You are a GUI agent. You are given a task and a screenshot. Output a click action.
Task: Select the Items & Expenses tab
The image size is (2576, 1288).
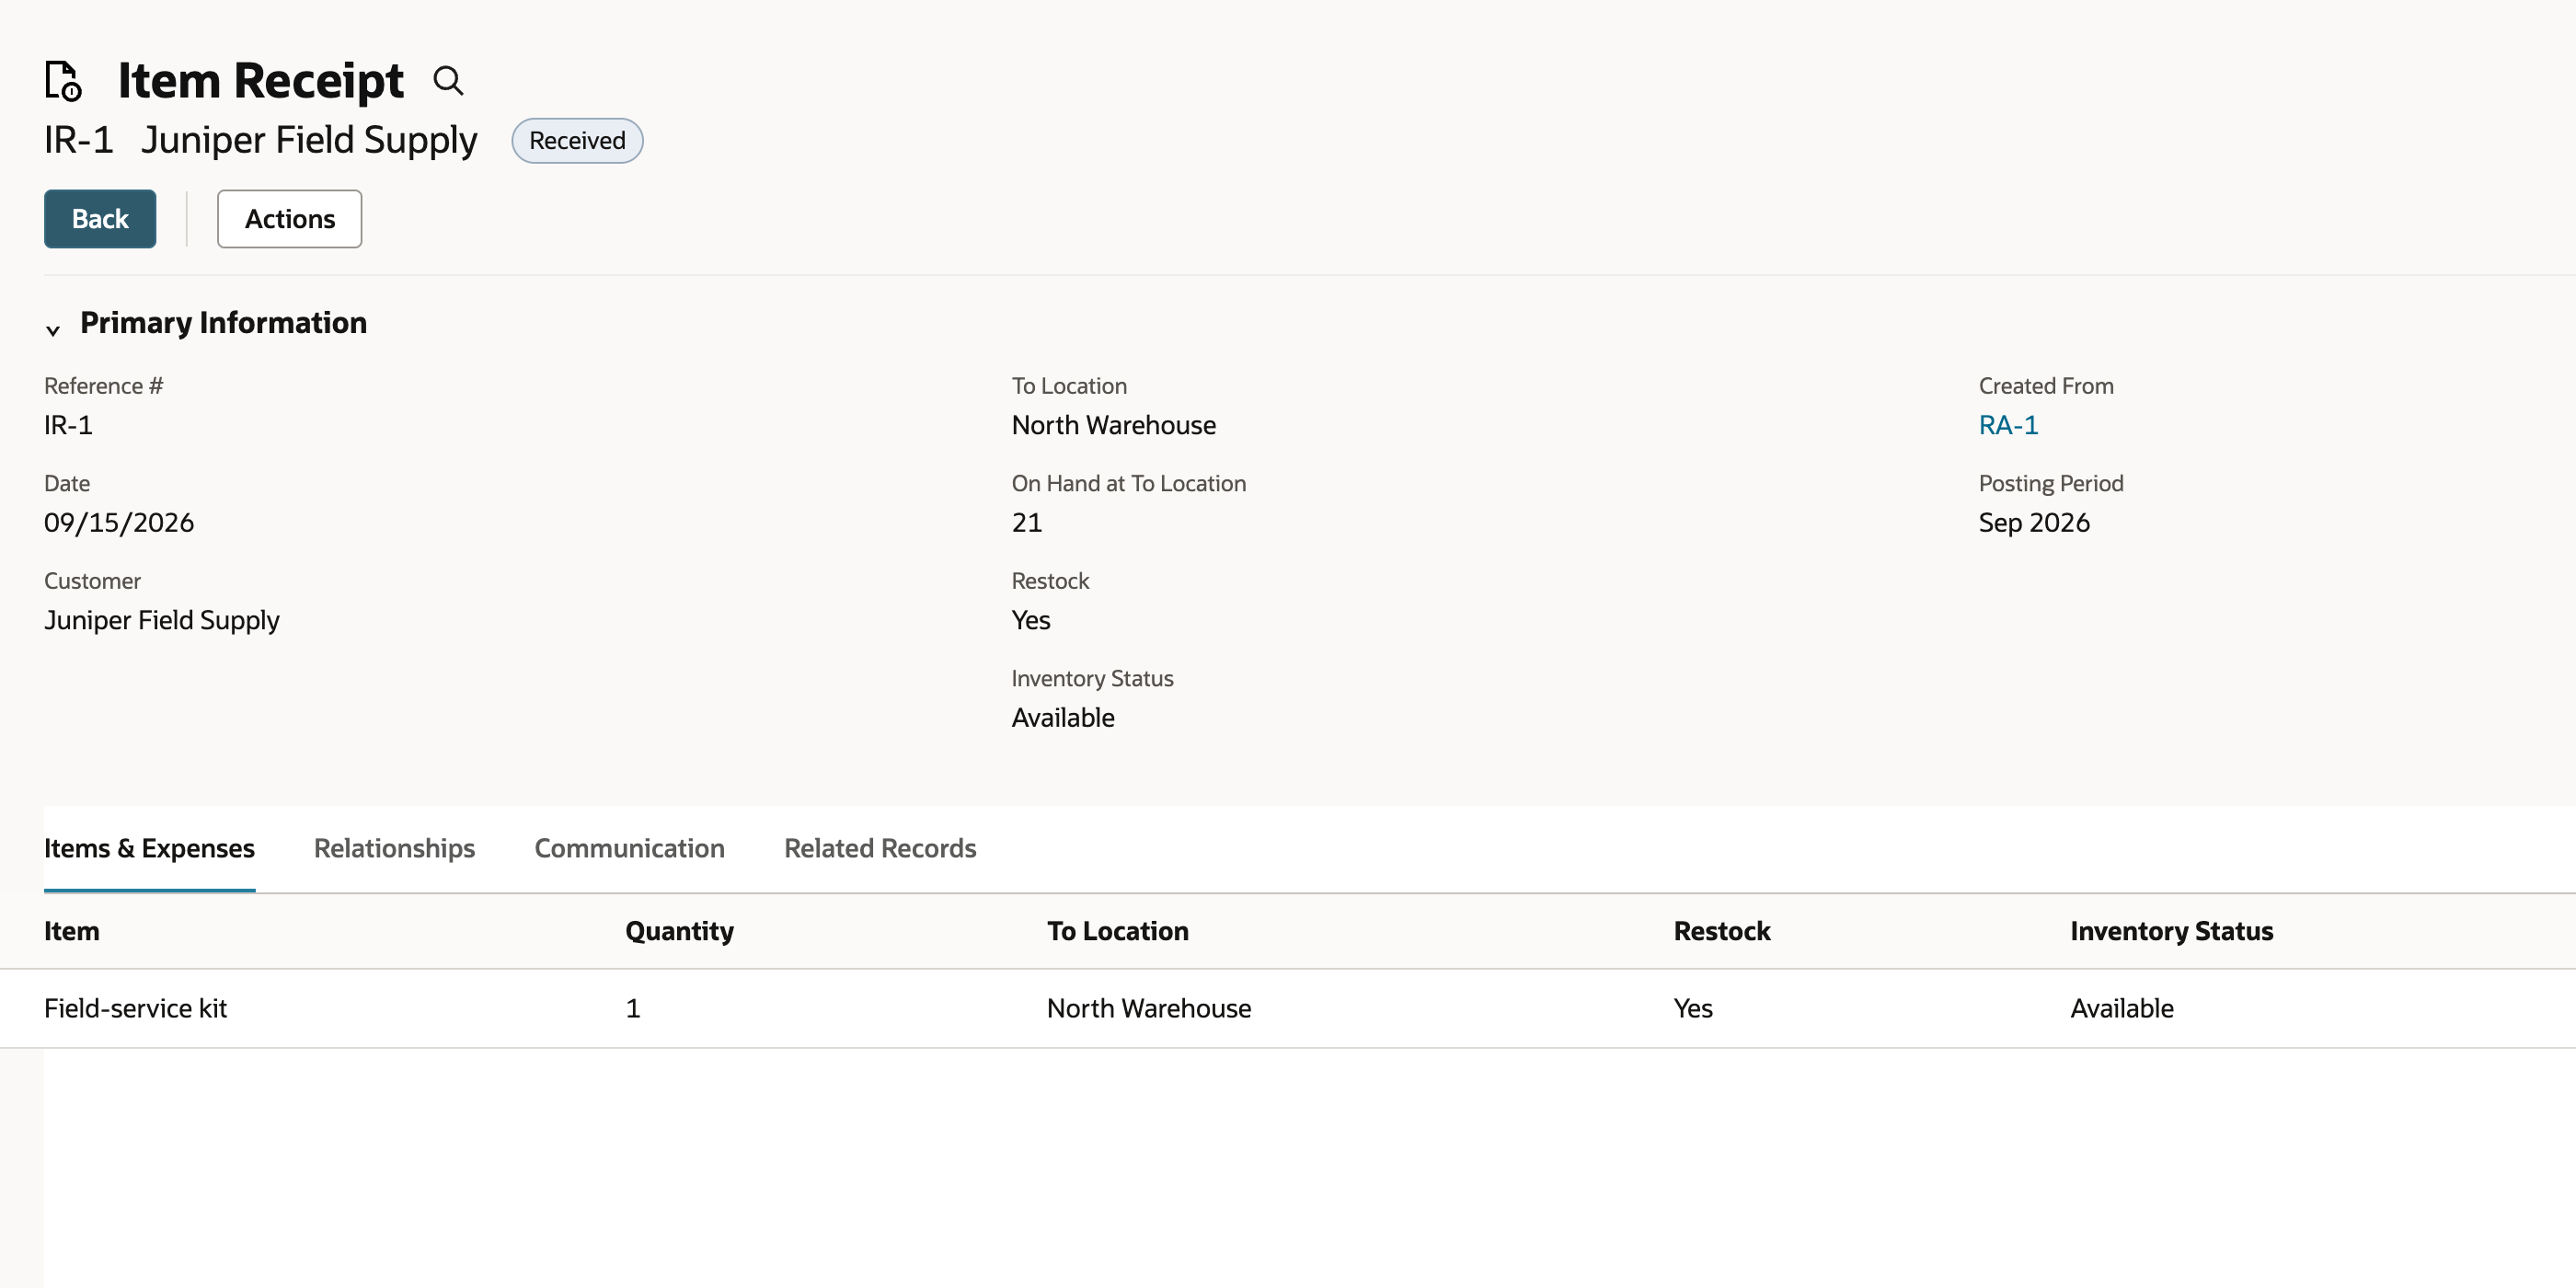click(x=150, y=848)
